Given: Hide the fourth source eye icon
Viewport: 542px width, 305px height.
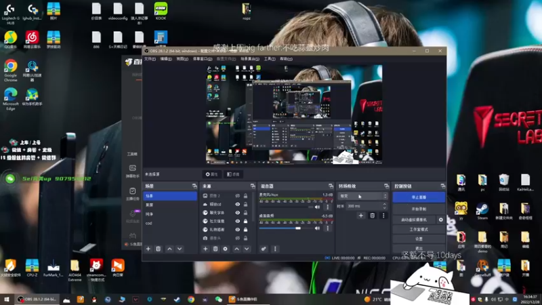Looking at the screenshot, I should pyautogui.click(x=238, y=221).
